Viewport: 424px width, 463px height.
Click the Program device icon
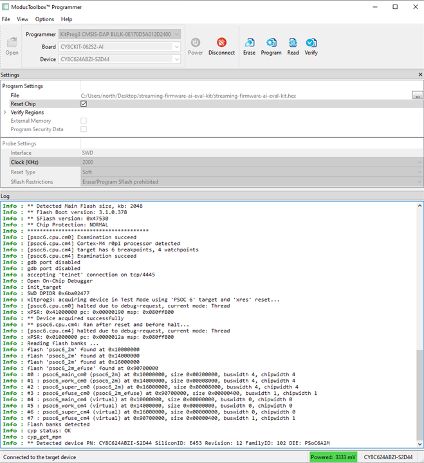point(271,42)
